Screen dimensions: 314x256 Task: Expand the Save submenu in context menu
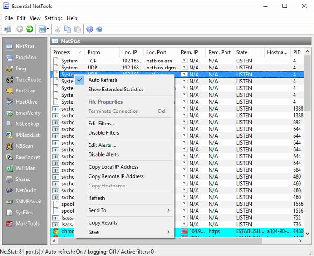pos(124,232)
